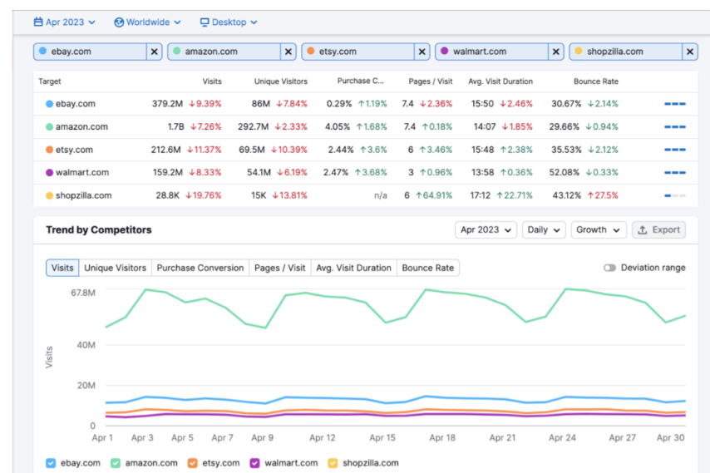Click the blue color dot in ebay.com field
The width and height of the screenshot is (710, 473).
pos(42,51)
